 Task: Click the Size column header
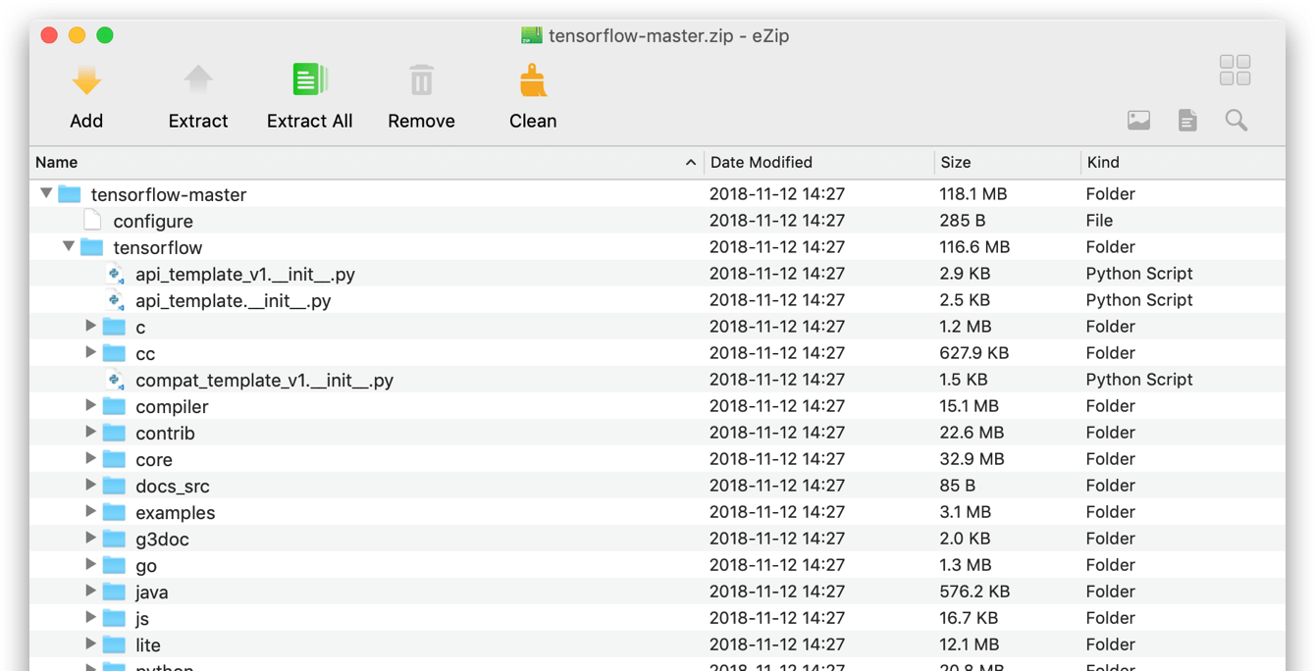957,162
